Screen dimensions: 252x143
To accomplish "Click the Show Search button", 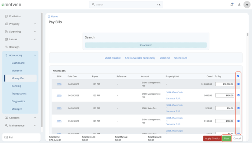I will [146, 45].
